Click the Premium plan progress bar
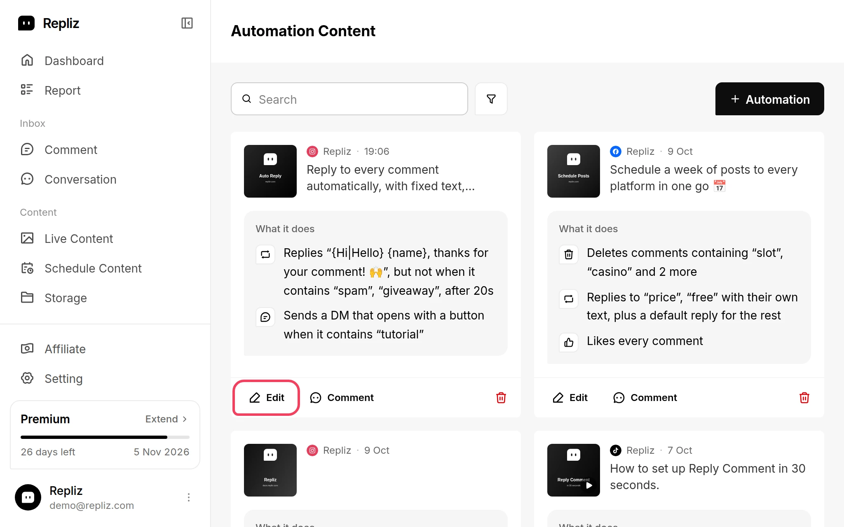This screenshot has width=844, height=527. pos(105,437)
